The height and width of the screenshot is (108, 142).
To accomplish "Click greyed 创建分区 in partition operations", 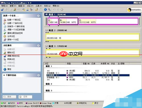I will pyautogui.click(x=11, y=49).
